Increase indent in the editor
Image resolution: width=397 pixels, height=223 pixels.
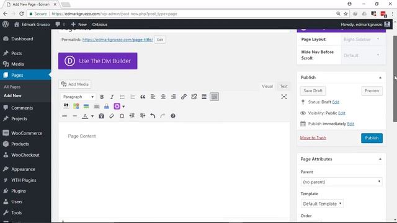click(143, 116)
